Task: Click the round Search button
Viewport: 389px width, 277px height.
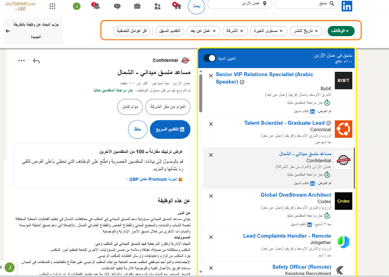Action: [x=197, y=6]
